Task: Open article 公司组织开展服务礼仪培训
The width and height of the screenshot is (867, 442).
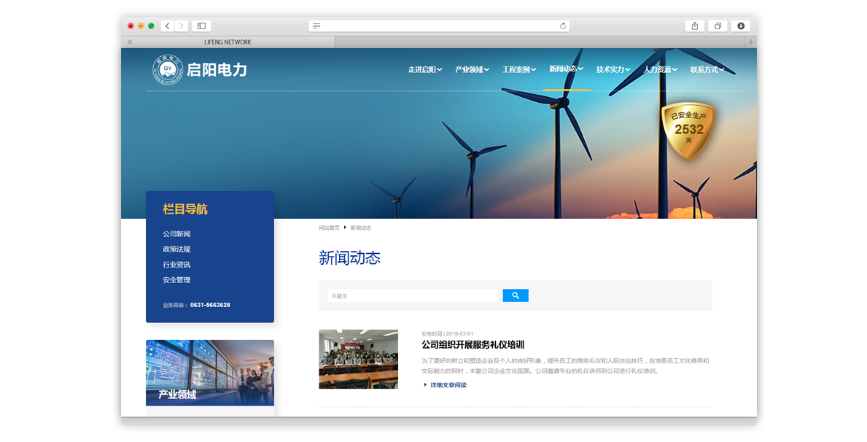Action: (x=473, y=345)
